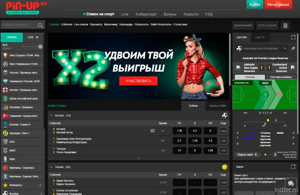Switch to the LIVE 80 tab
Screen dimensions: 300x195
coord(33,37)
